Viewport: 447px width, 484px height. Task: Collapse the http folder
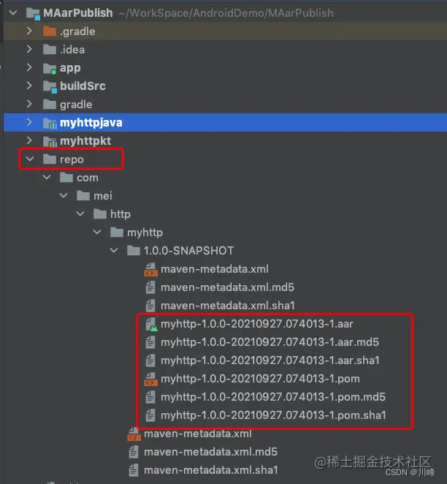tap(80, 213)
